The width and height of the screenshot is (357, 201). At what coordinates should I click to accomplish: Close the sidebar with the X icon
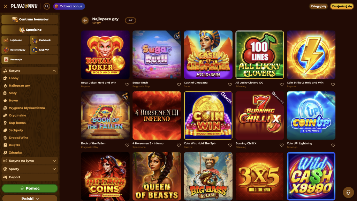click(6, 6)
